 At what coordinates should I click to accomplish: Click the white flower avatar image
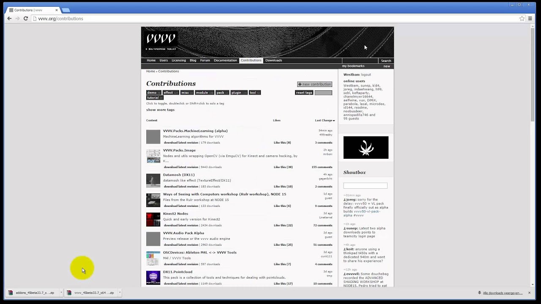pos(366,147)
